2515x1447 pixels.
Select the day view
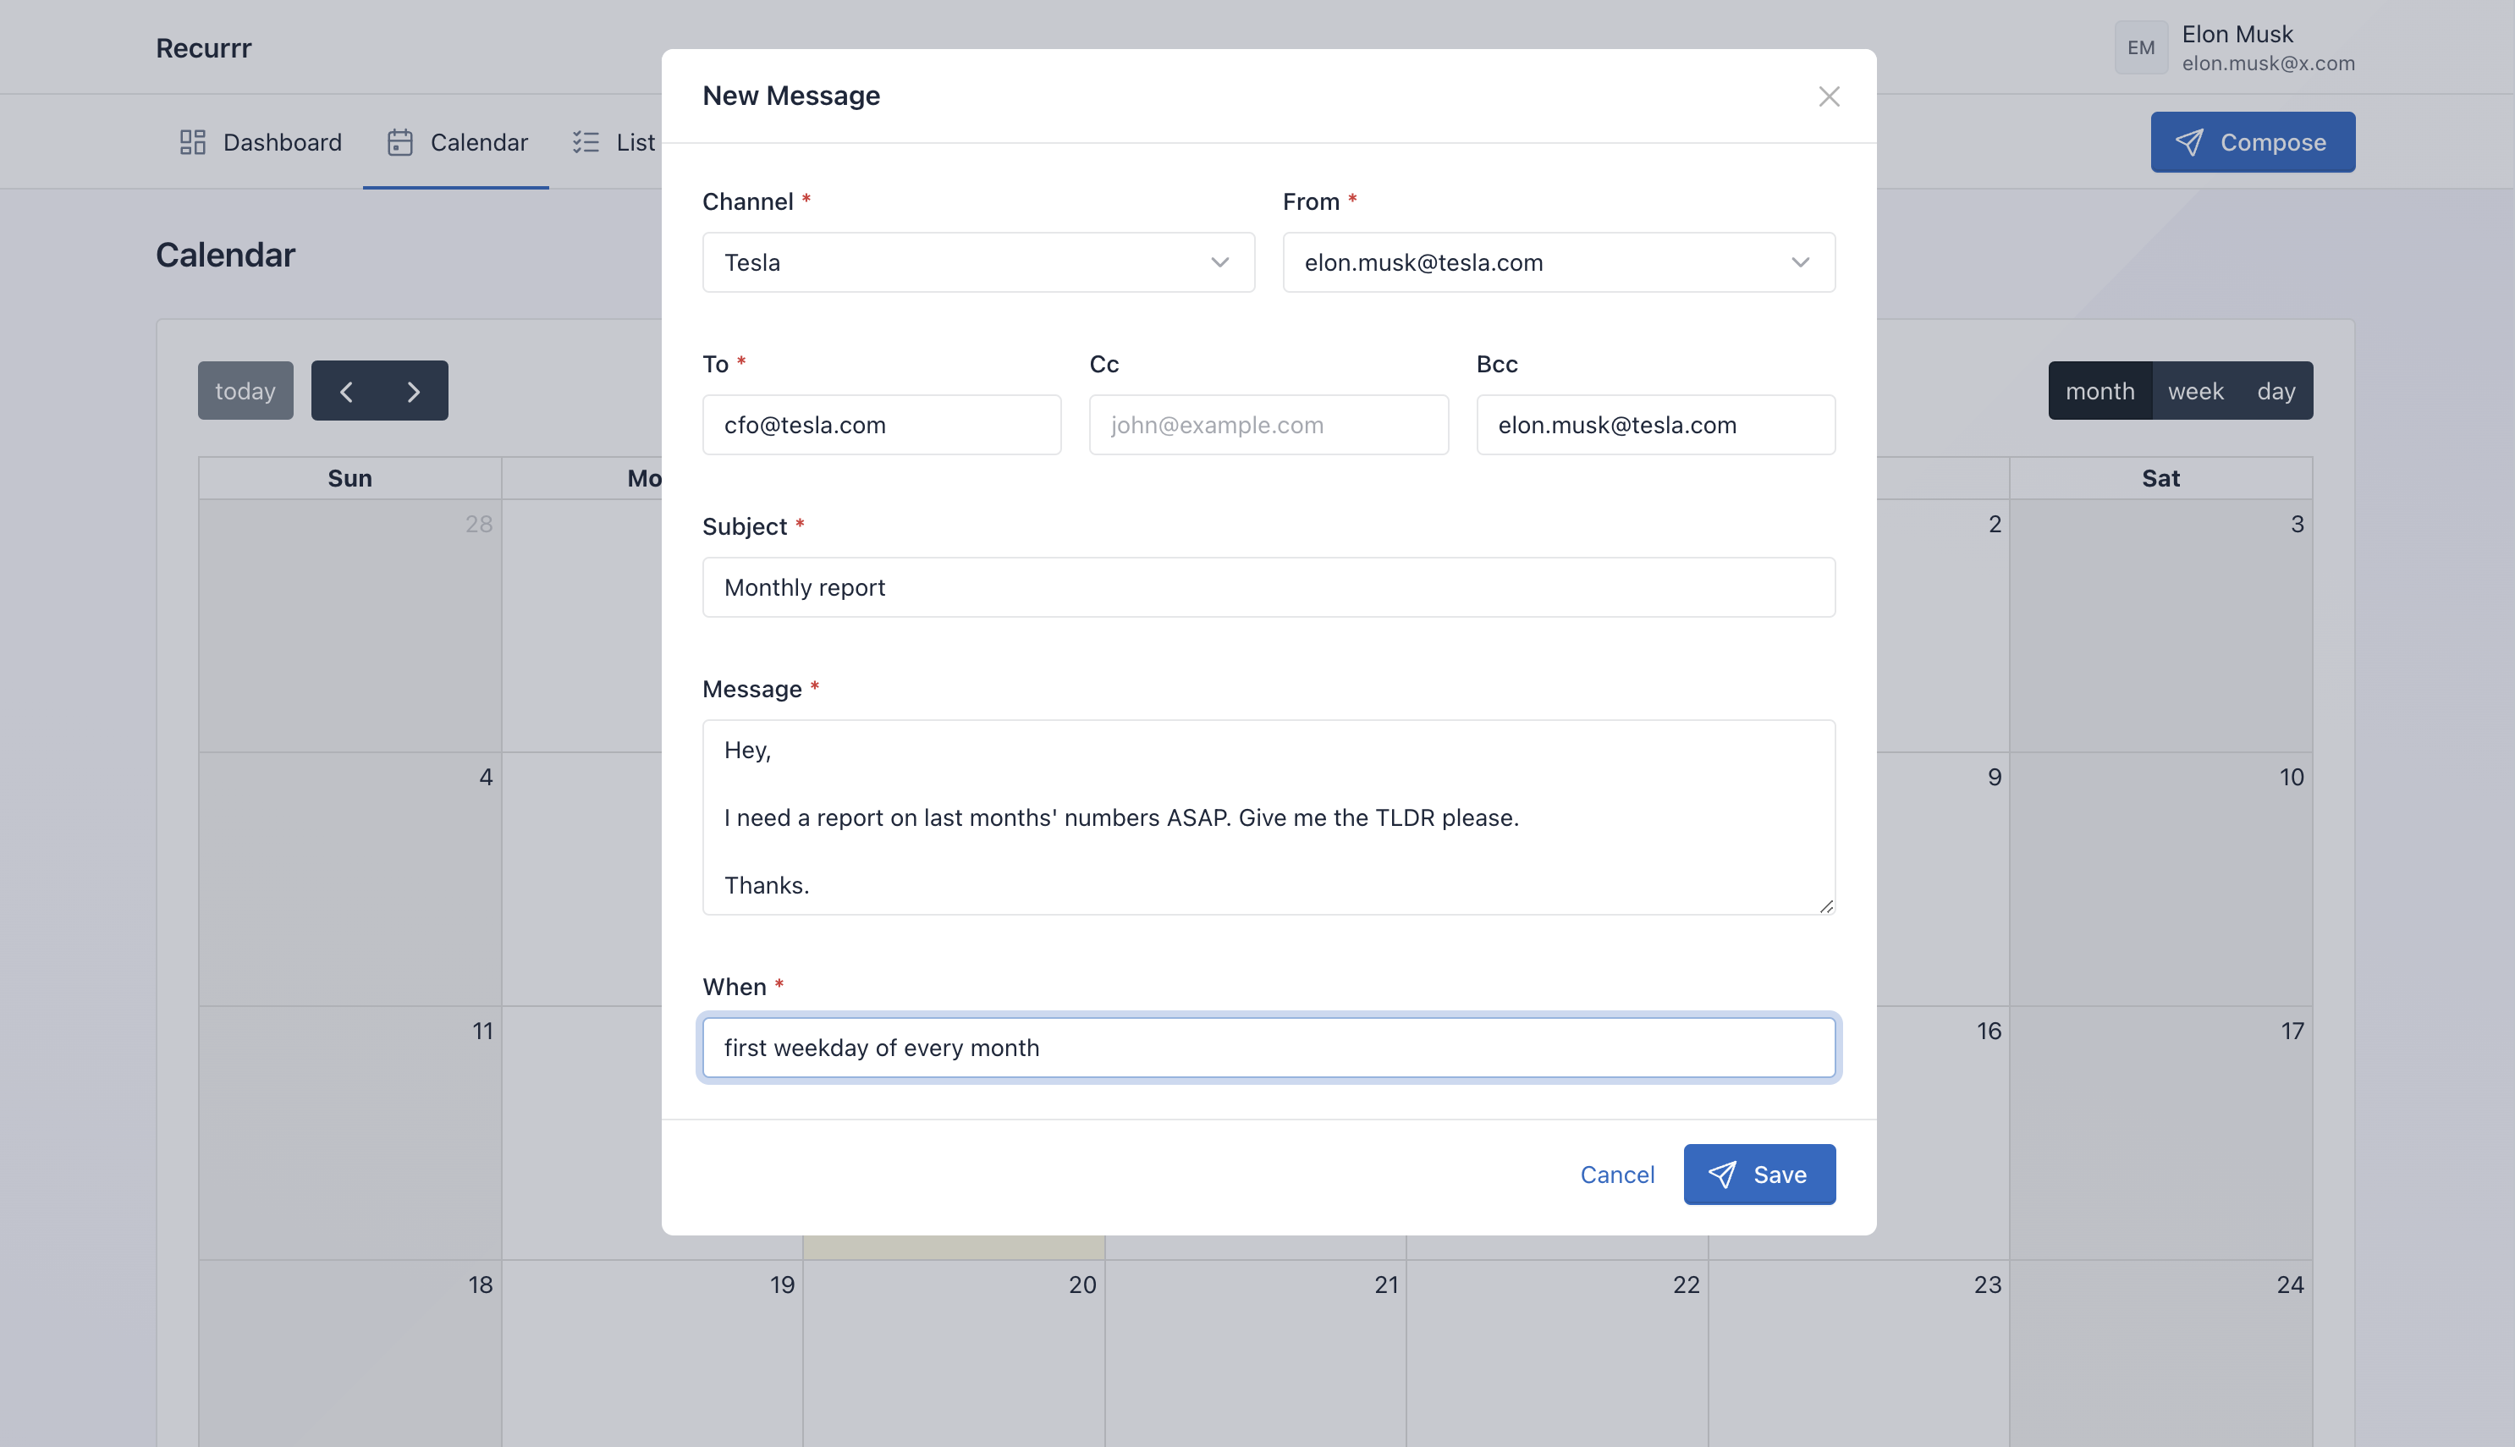coord(2276,391)
